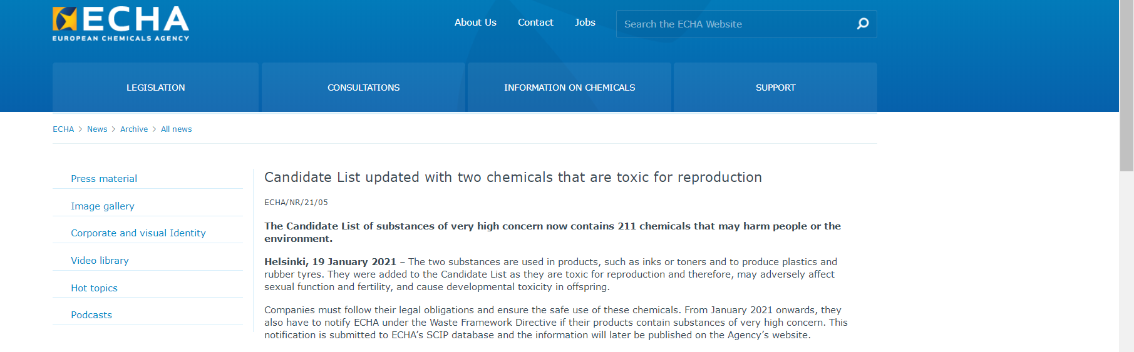The image size is (1134, 352).
Task: Open Image gallery in sidebar
Action: 103,206
